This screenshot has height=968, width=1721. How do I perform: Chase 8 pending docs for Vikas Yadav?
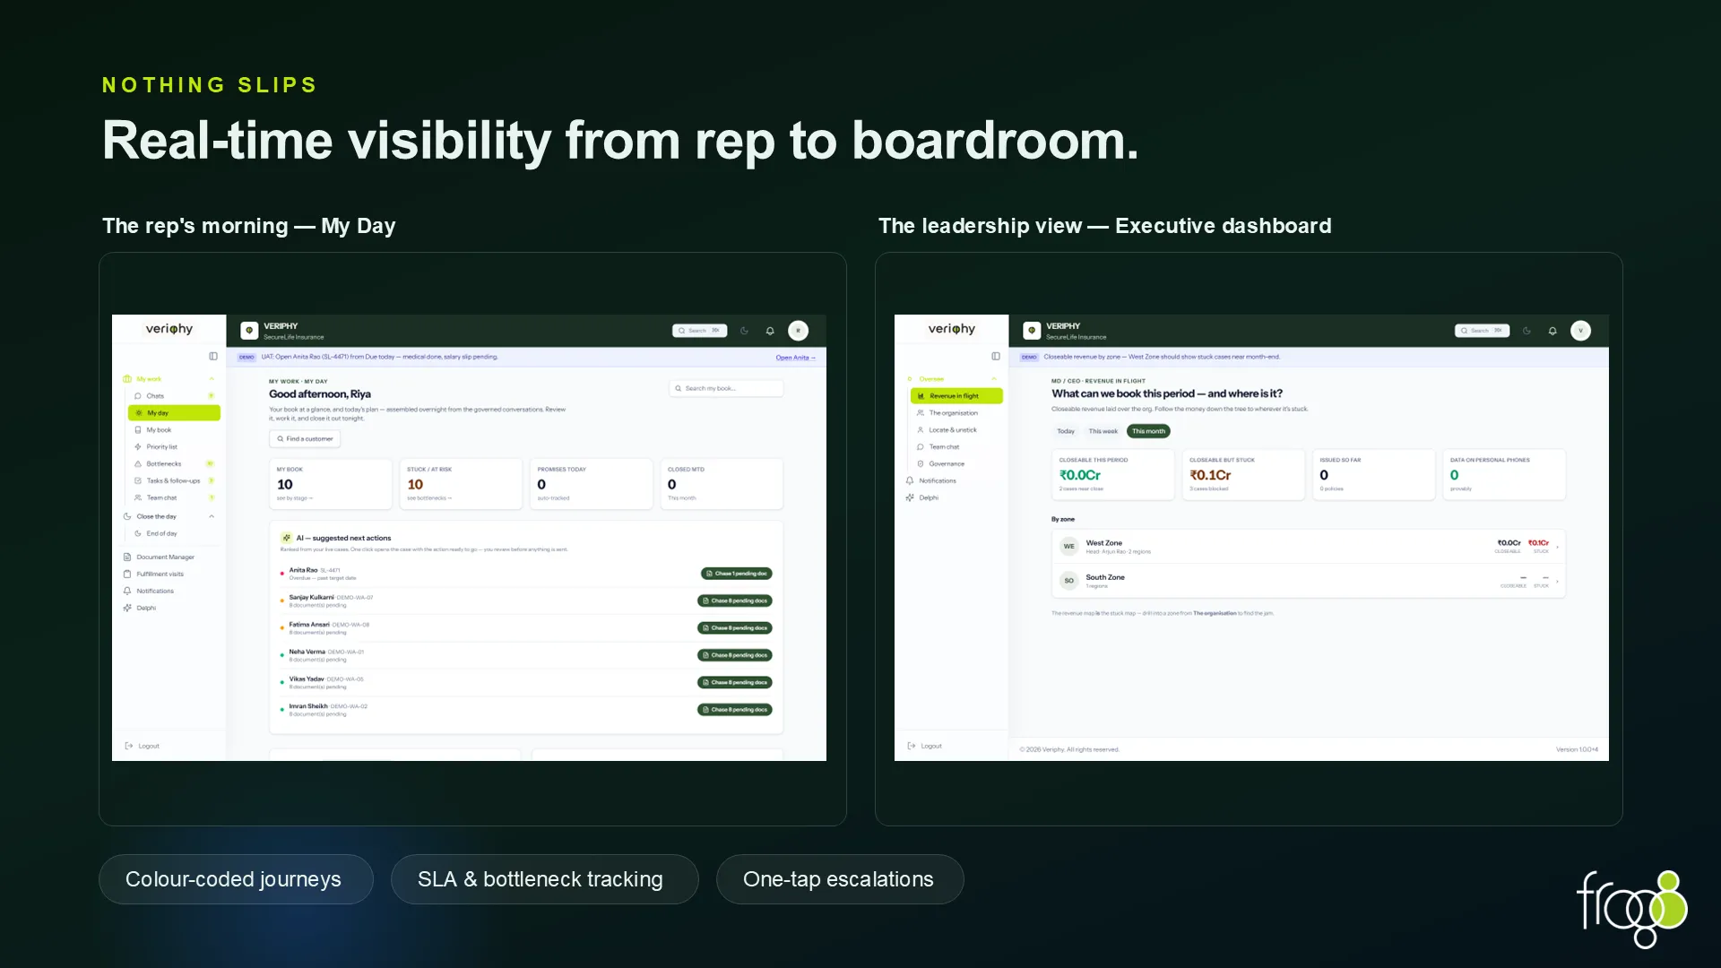(x=735, y=682)
